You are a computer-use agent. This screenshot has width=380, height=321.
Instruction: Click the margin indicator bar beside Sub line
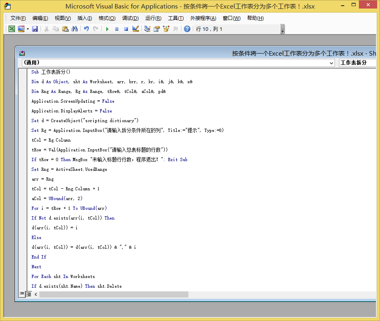pos(23,72)
